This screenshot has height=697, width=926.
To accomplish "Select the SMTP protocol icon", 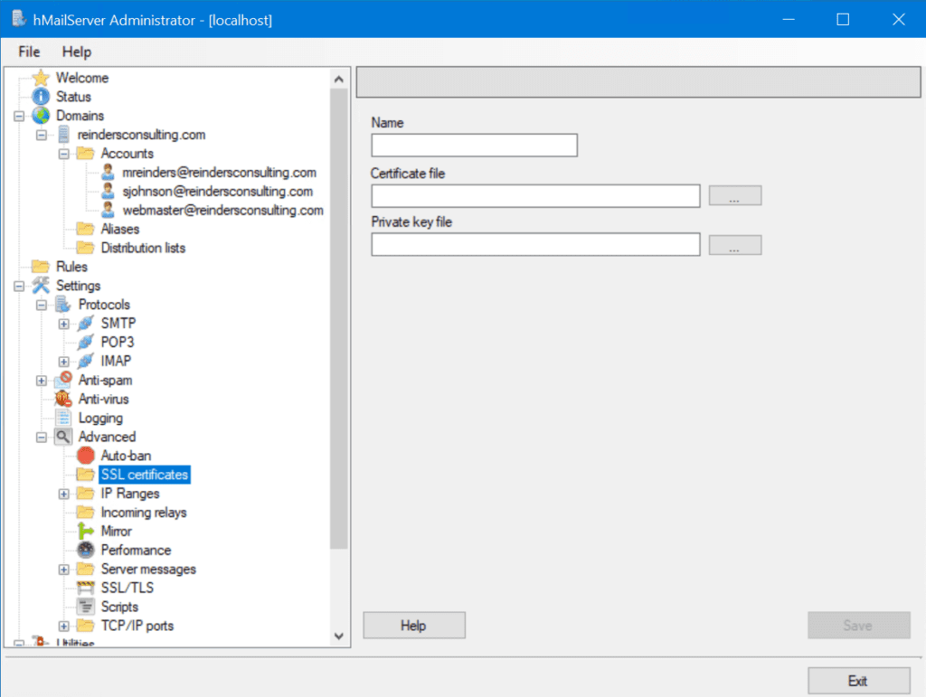I will (x=86, y=323).
